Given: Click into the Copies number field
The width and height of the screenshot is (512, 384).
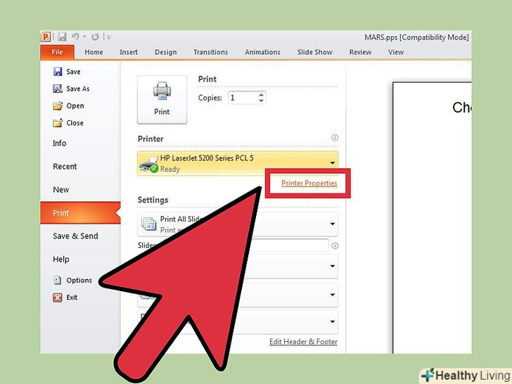Looking at the screenshot, I should click(x=242, y=98).
